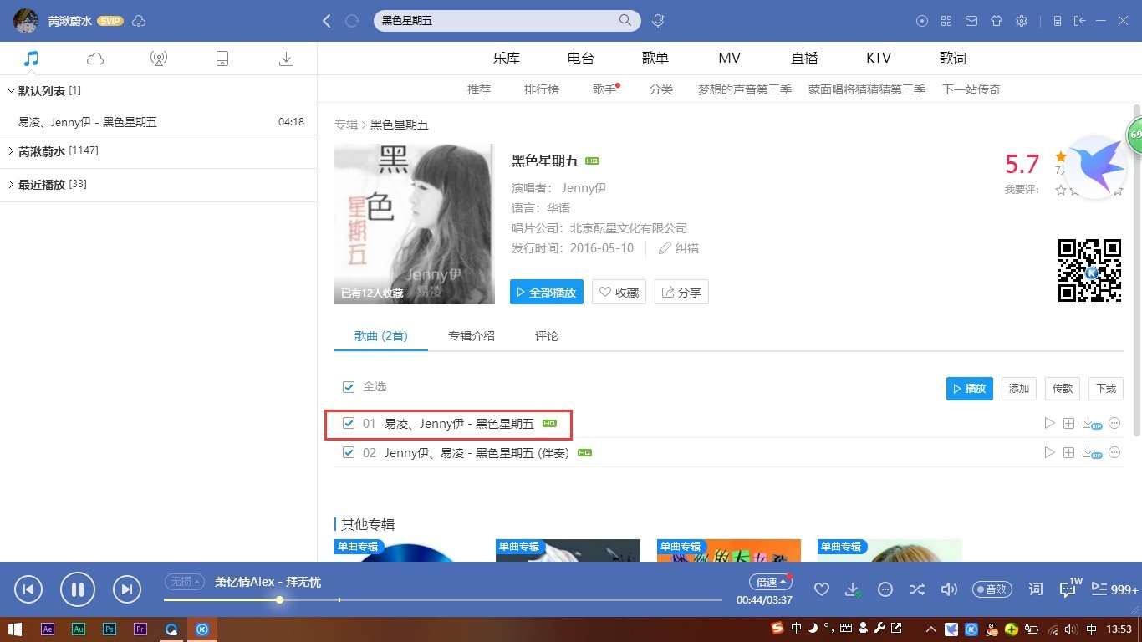Click the playback progress bar

click(442, 599)
